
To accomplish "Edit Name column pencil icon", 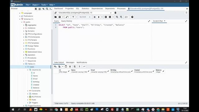I will click(x=88, y=71).
